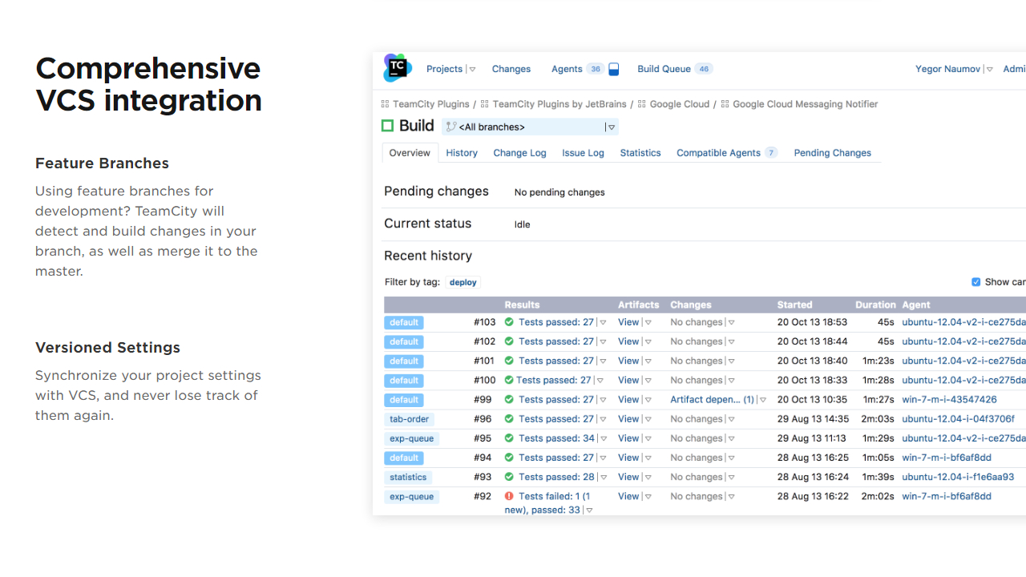This screenshot has height=577, width=1026.
Task: Open the Projects dropdown arrow
Action: pyautogui.click(x=472, y=70)
